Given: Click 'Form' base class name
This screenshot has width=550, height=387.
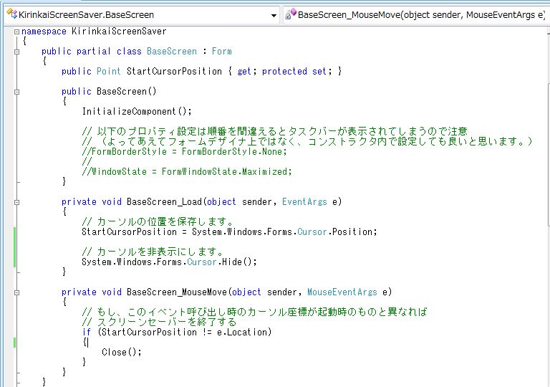Looking at the screenshot, I should pyautogui.click(x=222, y=52).
